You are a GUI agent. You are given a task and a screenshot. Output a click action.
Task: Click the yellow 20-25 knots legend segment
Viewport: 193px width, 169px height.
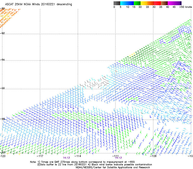tap(144, 3)
